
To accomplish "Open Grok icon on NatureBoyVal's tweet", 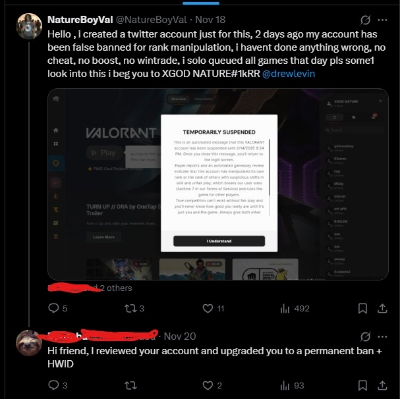I will (x=365, y=20).
